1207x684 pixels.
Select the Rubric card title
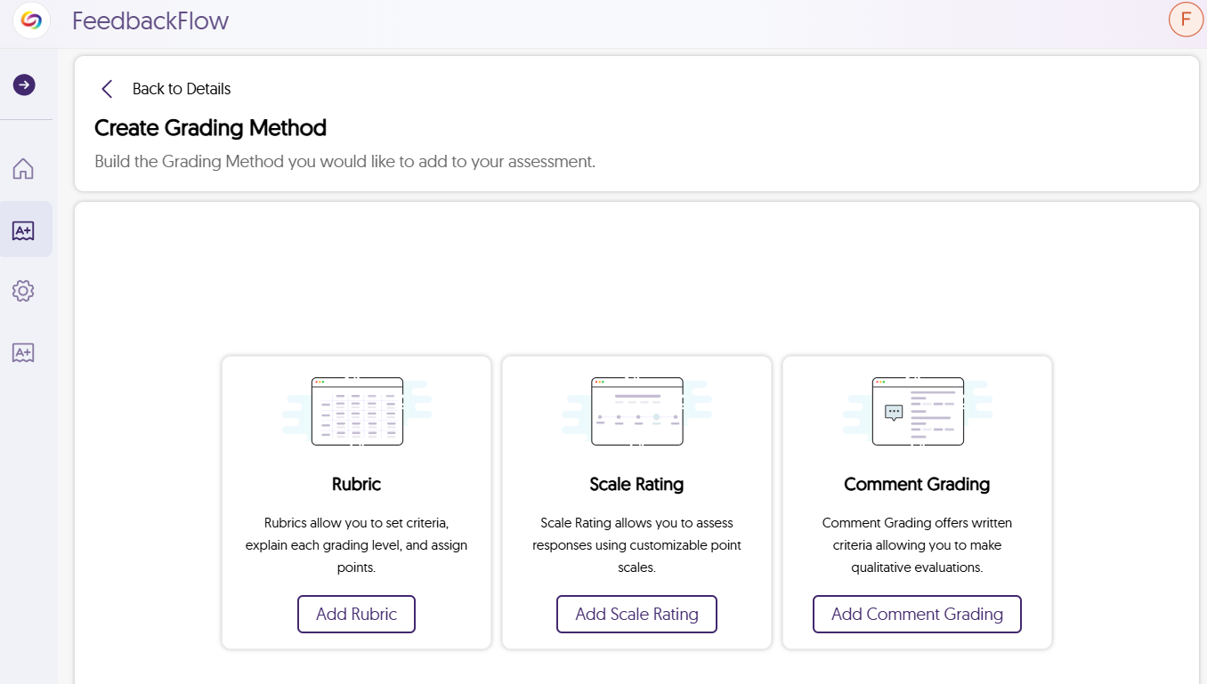tap(356, 484)
